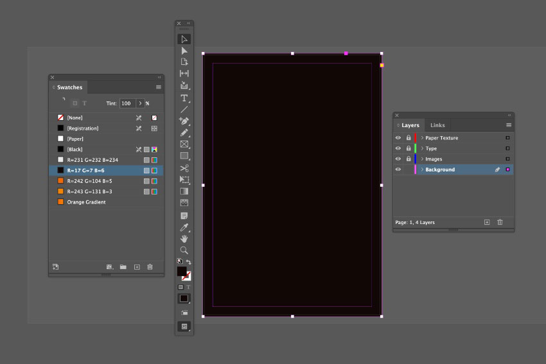Toggle formatting affects container in Swatches
Viewport: 546px width, 364px height.
point(75,103)
